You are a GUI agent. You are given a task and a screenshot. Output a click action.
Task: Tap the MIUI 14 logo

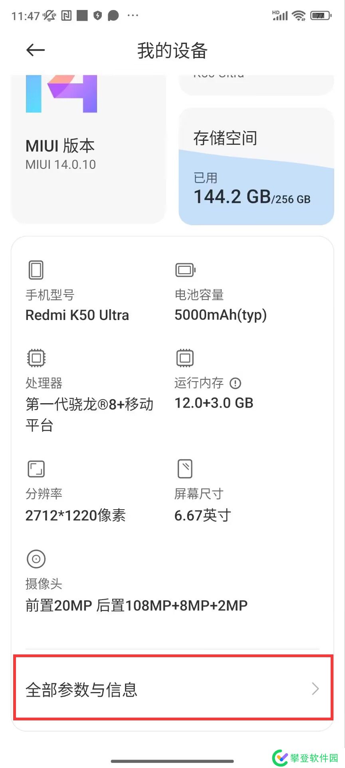point(61,94)
